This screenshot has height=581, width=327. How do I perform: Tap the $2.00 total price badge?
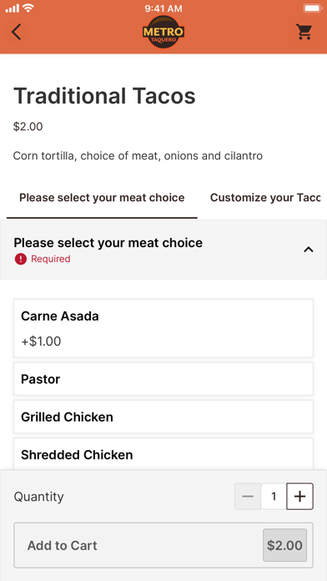(284, 545)
